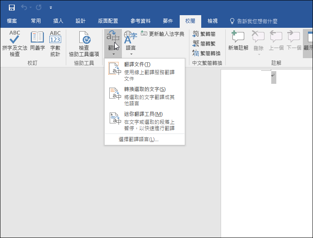Switch to the 版面配置 tab
313x238 pixels.
click(108, 21)
